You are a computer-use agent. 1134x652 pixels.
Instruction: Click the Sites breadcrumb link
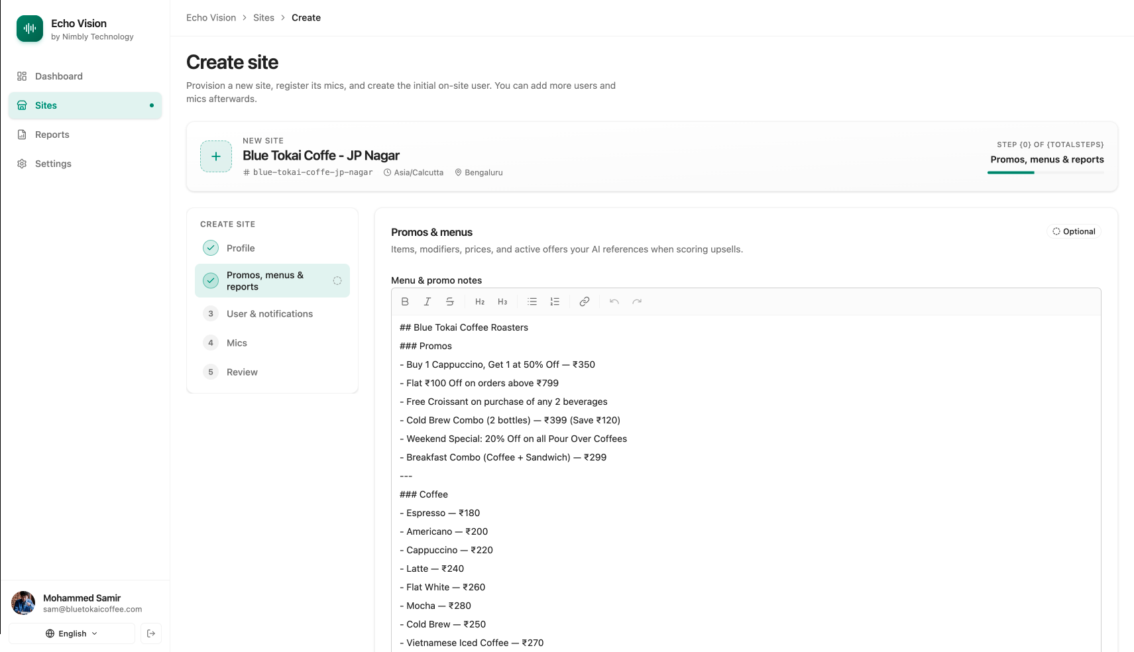click(x=264, y=18)
